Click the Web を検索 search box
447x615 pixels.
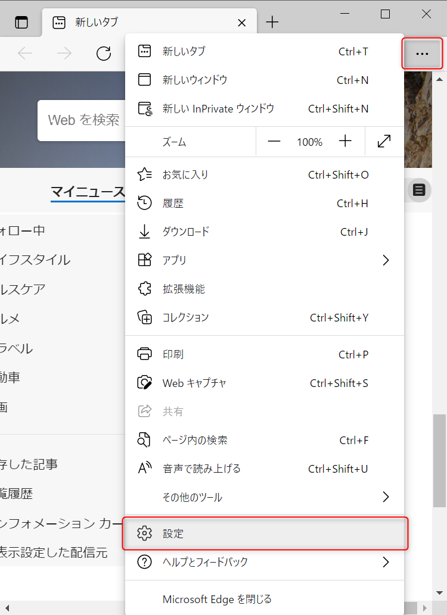tap(82, 120)
